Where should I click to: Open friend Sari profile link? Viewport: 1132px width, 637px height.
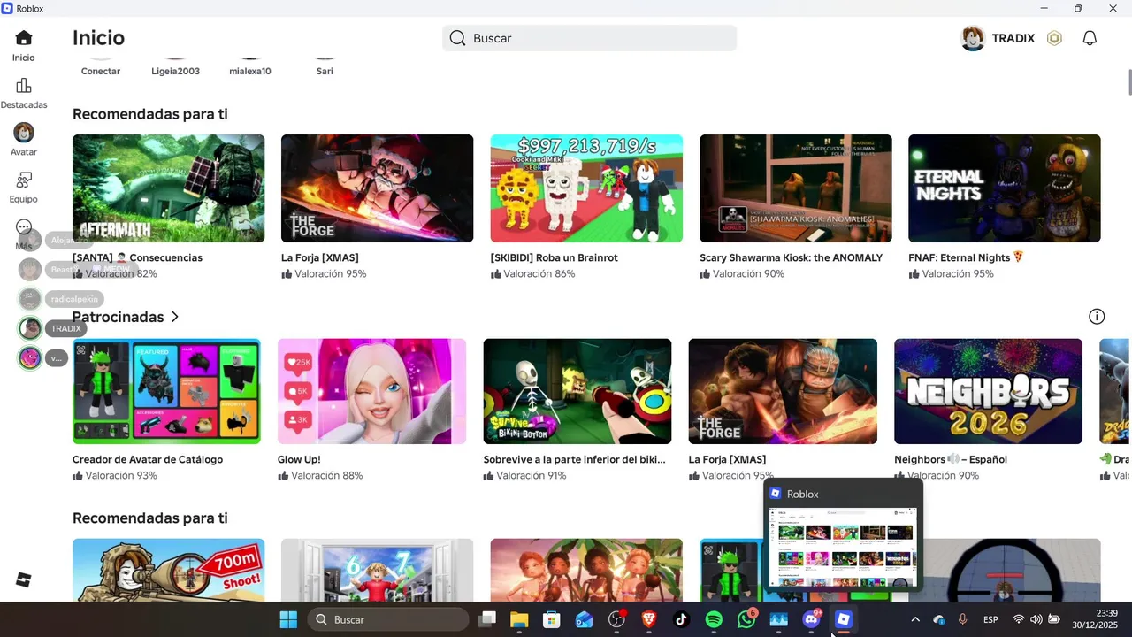pos(325,71)
